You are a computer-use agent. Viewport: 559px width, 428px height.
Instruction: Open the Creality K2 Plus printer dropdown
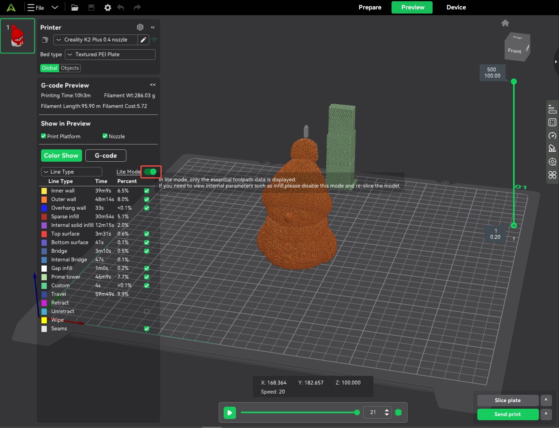coord(95,40)
